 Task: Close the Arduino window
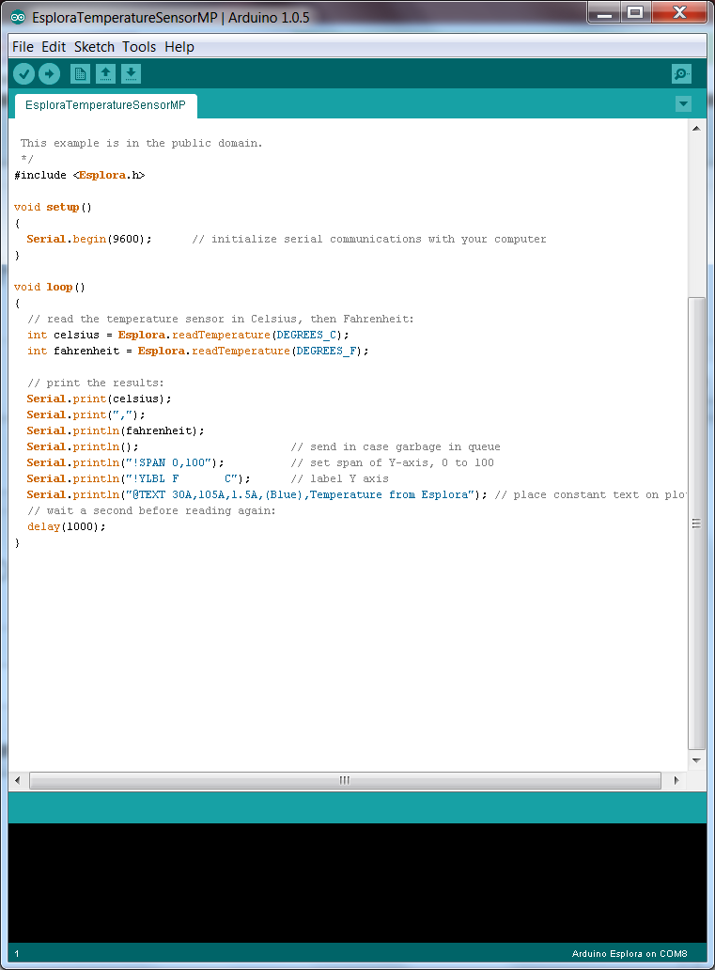coord(679,13)
